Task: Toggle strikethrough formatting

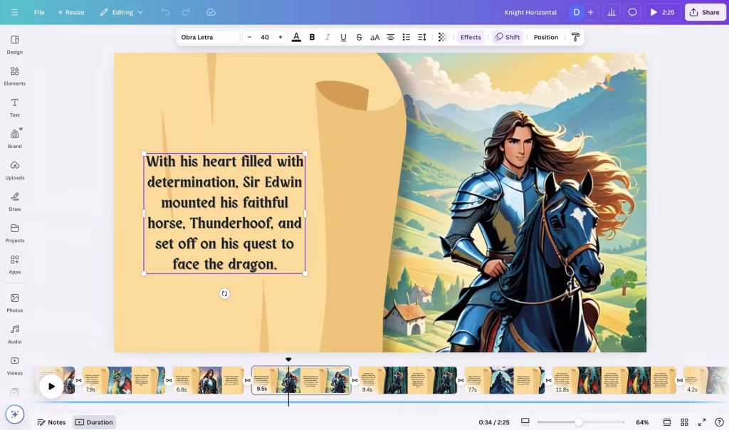Action: [x=359, y=37]
